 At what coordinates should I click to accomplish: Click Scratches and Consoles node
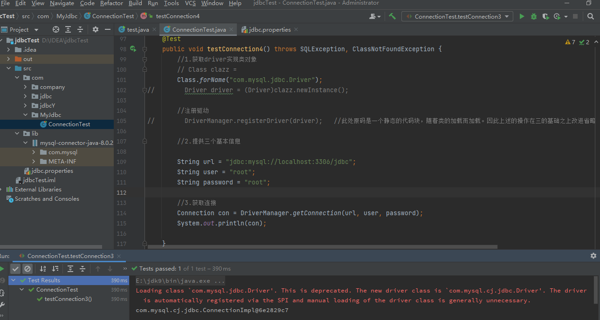[47, 199]
